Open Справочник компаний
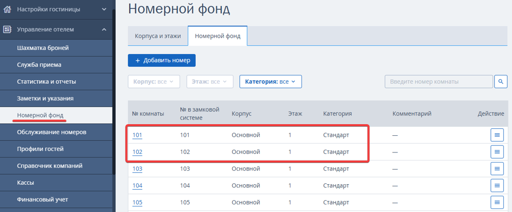Viewport: 512px width, 212px height. click(56, 166)
